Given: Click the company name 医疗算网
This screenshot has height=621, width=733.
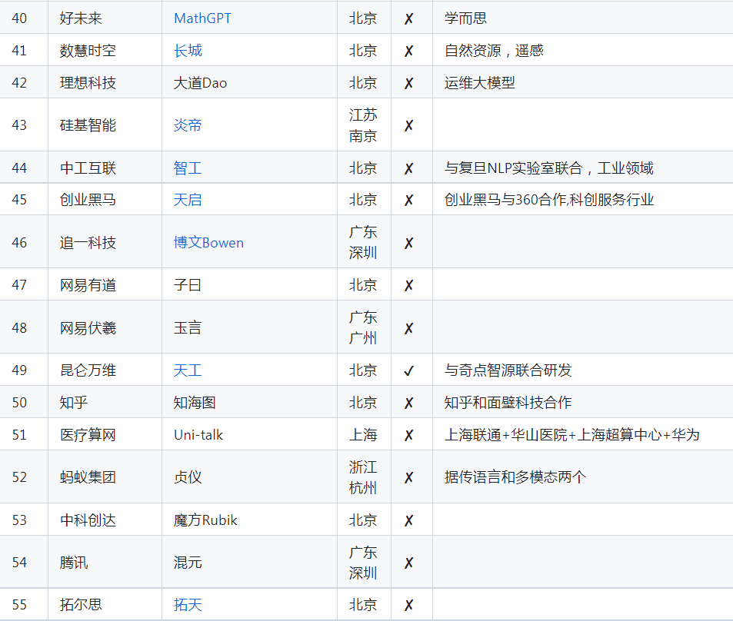Looking at the screenshot, I should (x=88, y=435).
